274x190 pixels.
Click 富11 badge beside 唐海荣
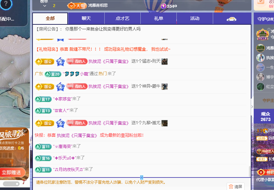[43, 147]
